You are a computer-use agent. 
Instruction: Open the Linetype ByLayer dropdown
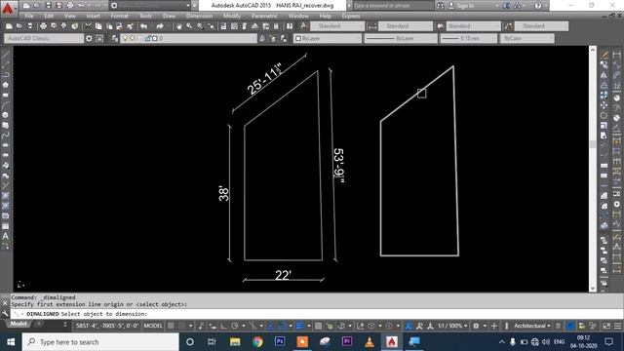pyautogui.click(x=401, y=39)
